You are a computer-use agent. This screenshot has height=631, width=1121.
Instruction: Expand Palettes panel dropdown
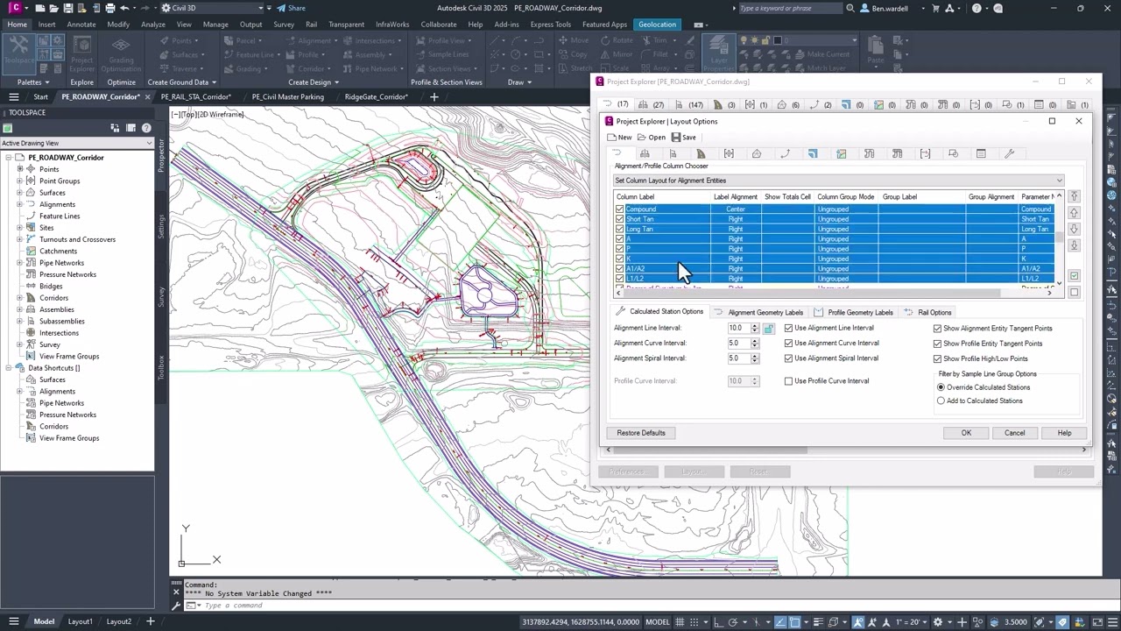(x=33, y=82)
